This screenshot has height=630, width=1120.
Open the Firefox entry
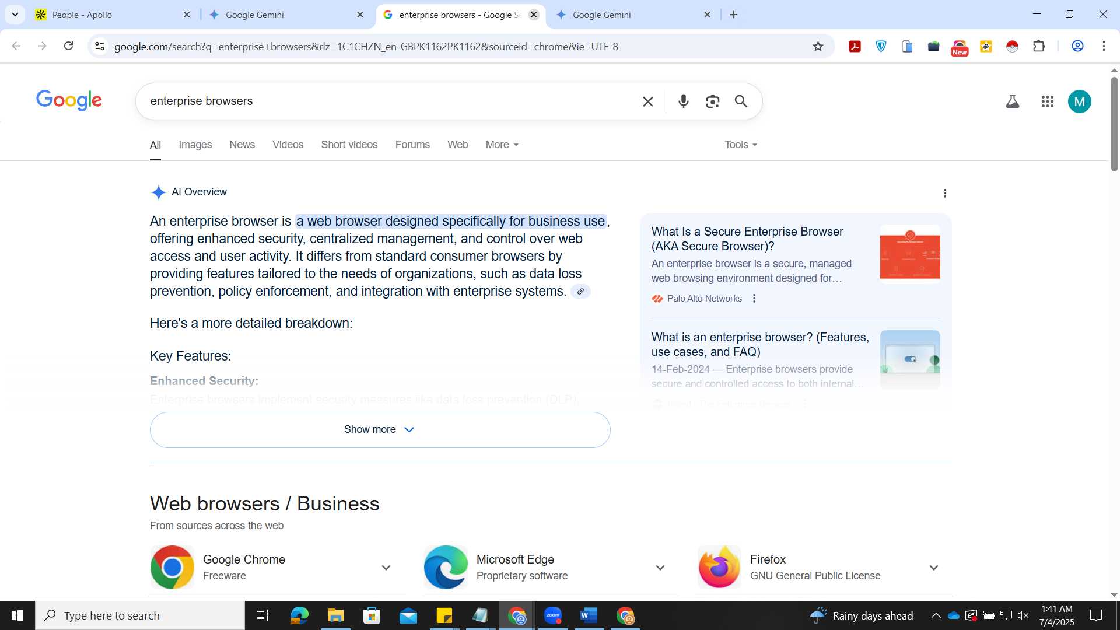[825, 568]
